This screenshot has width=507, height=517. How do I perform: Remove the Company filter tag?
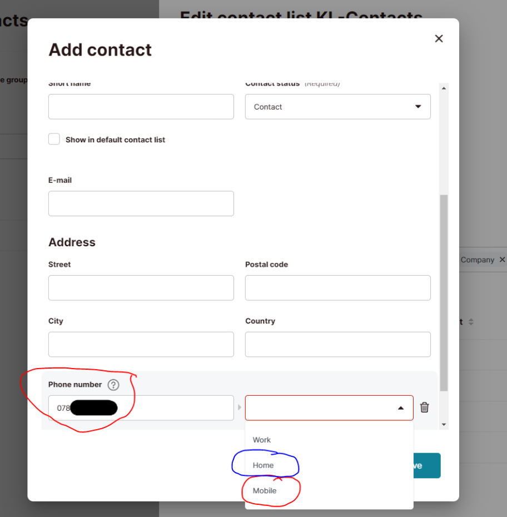click(x=502, y=260)
